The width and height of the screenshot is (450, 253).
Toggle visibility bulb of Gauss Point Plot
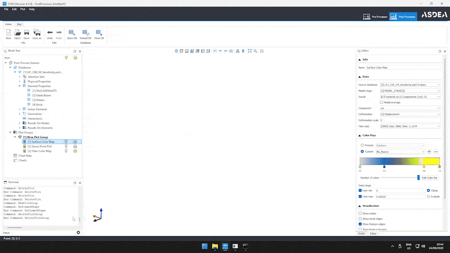pos(66,146)
